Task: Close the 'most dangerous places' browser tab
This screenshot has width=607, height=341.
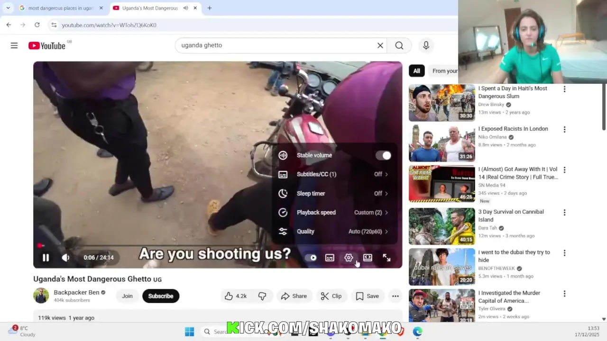Action: tap(101, 8)
